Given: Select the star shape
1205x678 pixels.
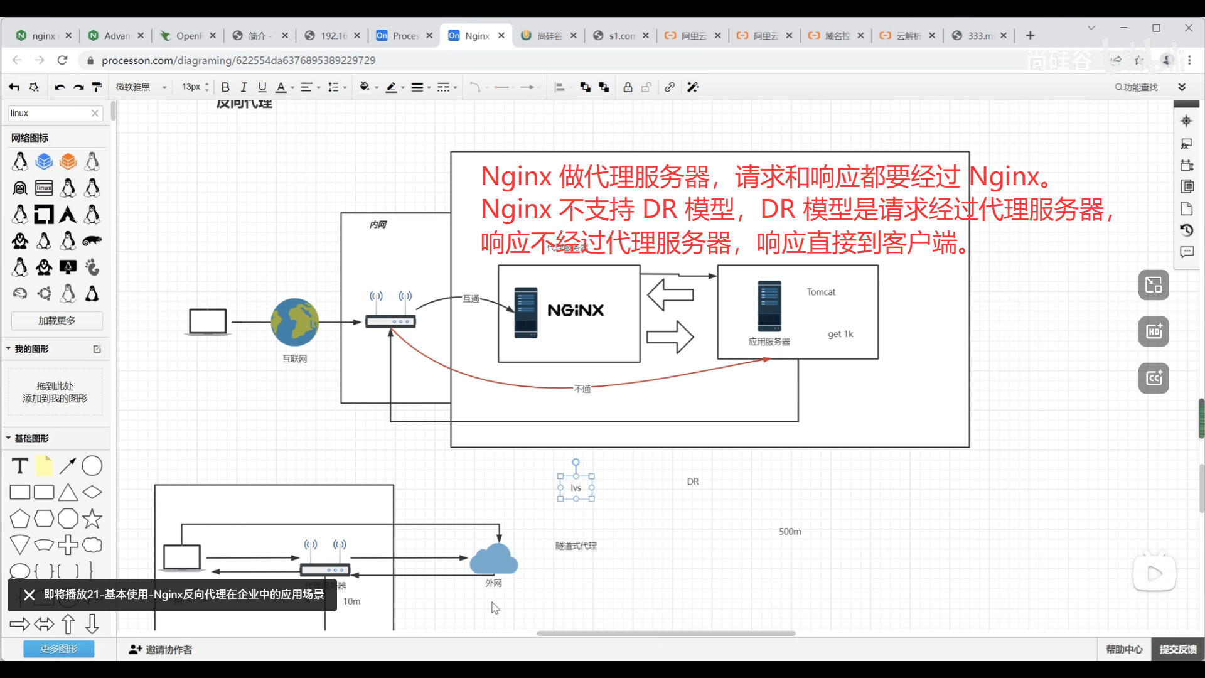Looking at the screenshot, I should pos(92,519).
